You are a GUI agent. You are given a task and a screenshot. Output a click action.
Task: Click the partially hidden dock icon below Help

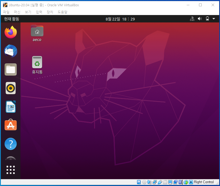11,158
